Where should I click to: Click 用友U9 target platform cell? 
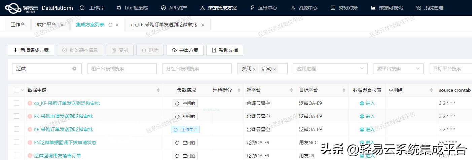[307, 156]
